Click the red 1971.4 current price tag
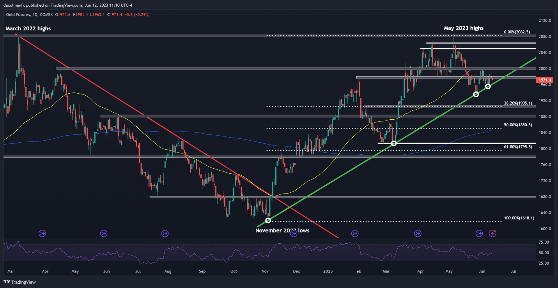This screenshot has height=288, width=558. pyautogui.click(x=545, y=80)
